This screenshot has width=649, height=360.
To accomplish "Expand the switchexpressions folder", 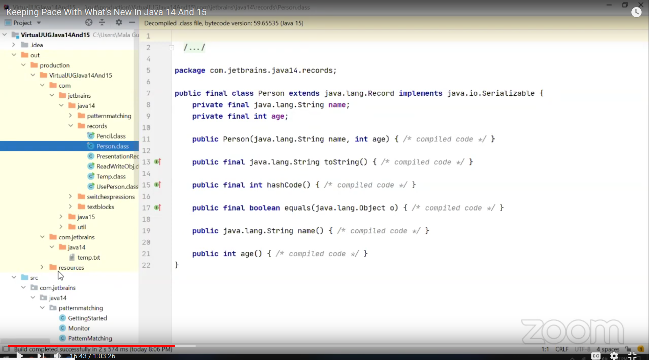I will (x=70, y=196).
